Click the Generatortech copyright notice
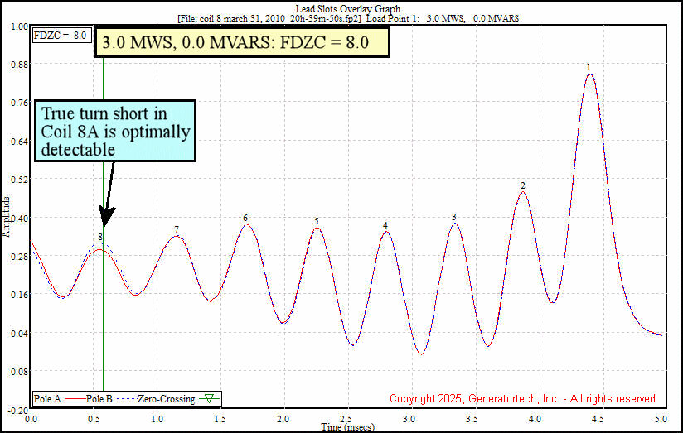This screenshot has height=433, width=683. pos(522,398)
